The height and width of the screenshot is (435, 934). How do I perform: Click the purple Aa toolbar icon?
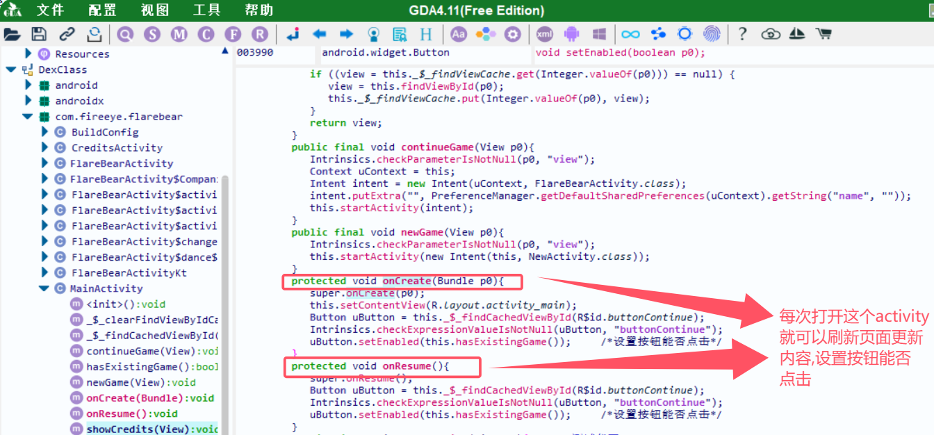(459, 33)
